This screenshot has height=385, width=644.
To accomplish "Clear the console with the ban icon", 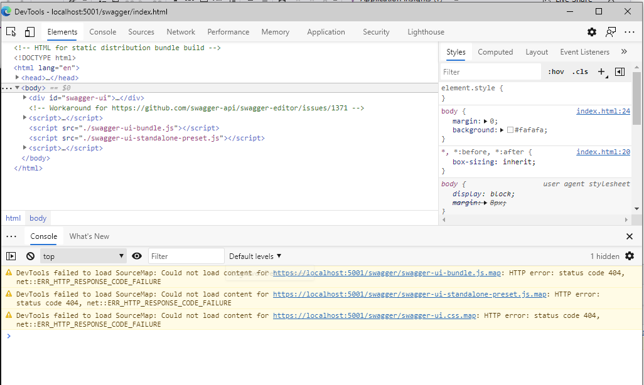I will point(30,256).
